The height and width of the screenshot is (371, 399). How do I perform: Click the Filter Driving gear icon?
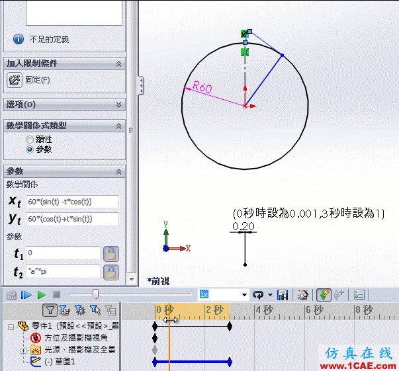tap(80, 310)
